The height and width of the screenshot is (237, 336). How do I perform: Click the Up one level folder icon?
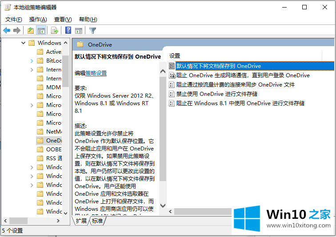pos(31,31)
